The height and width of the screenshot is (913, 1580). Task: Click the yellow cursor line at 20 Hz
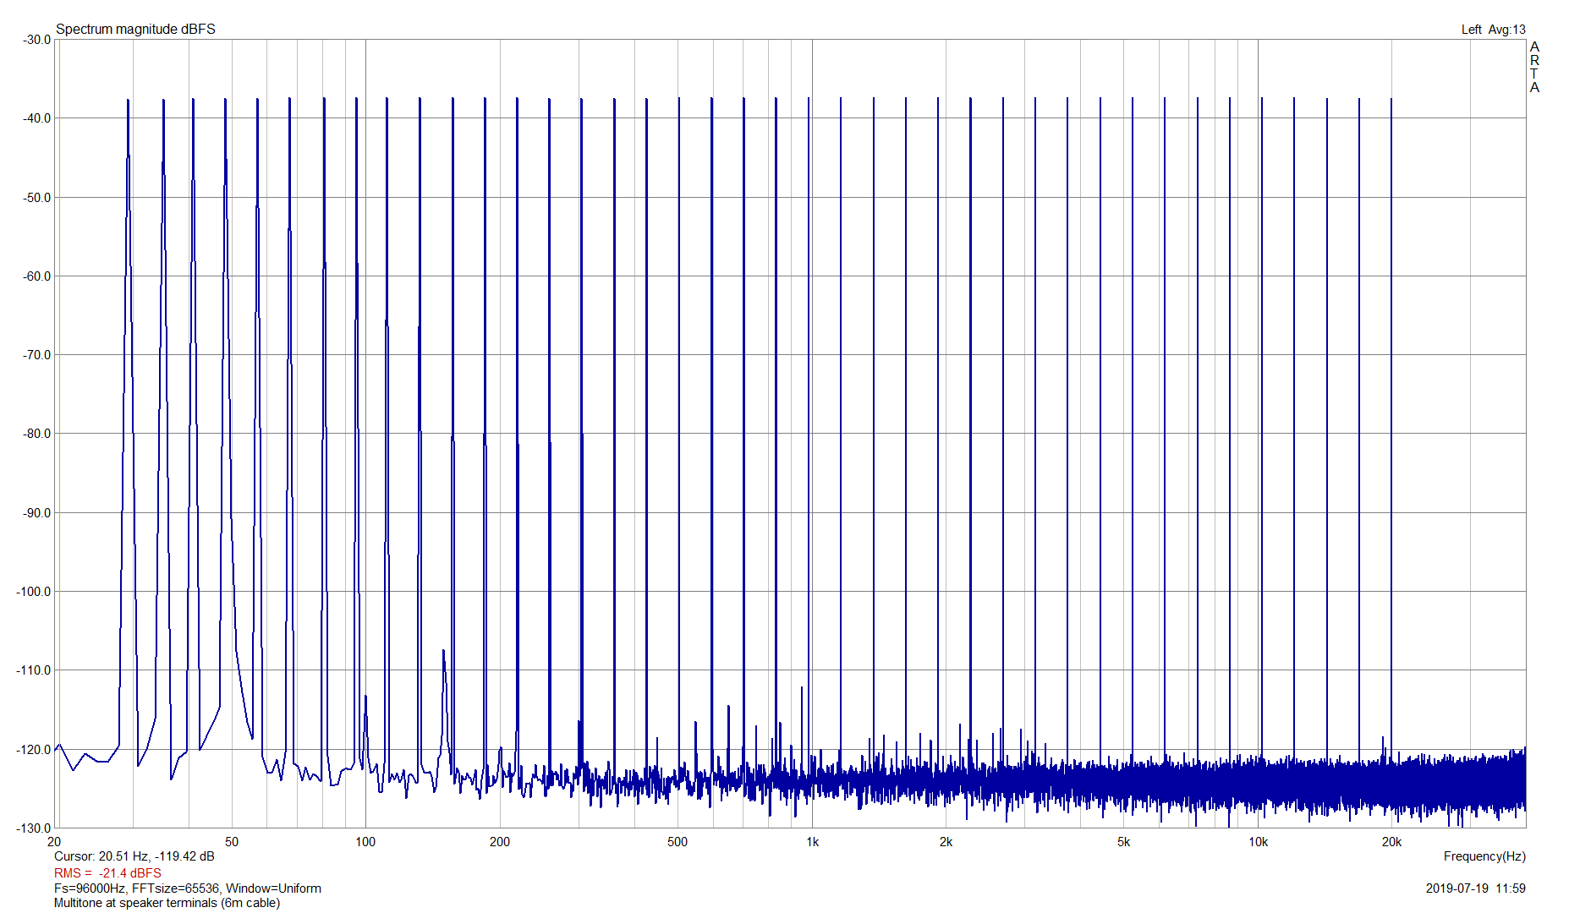pos(59,434)
